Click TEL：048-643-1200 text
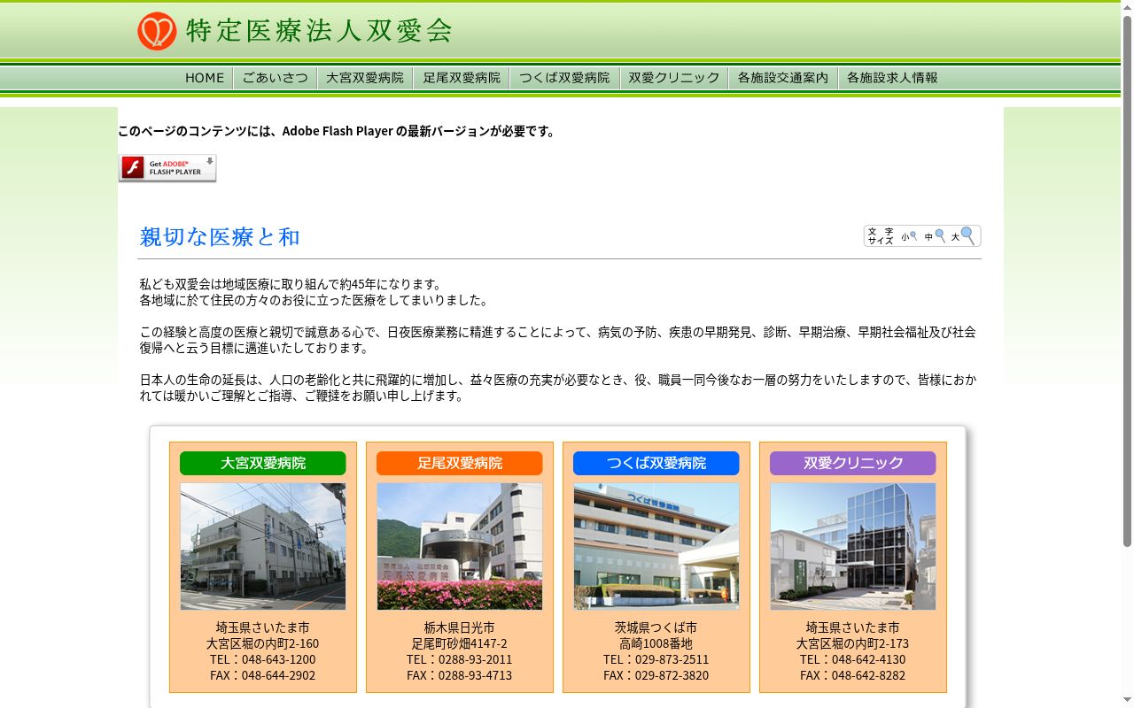The height and width of the screenshot is (708, 1134). tap(263, 659)
